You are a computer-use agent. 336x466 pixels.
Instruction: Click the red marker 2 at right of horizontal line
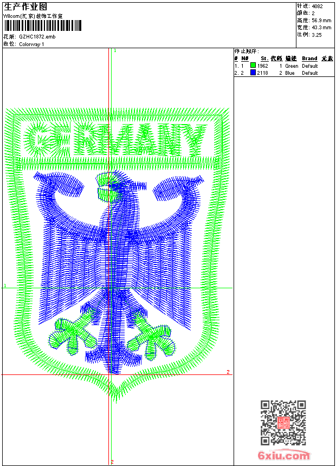(228, 372)
